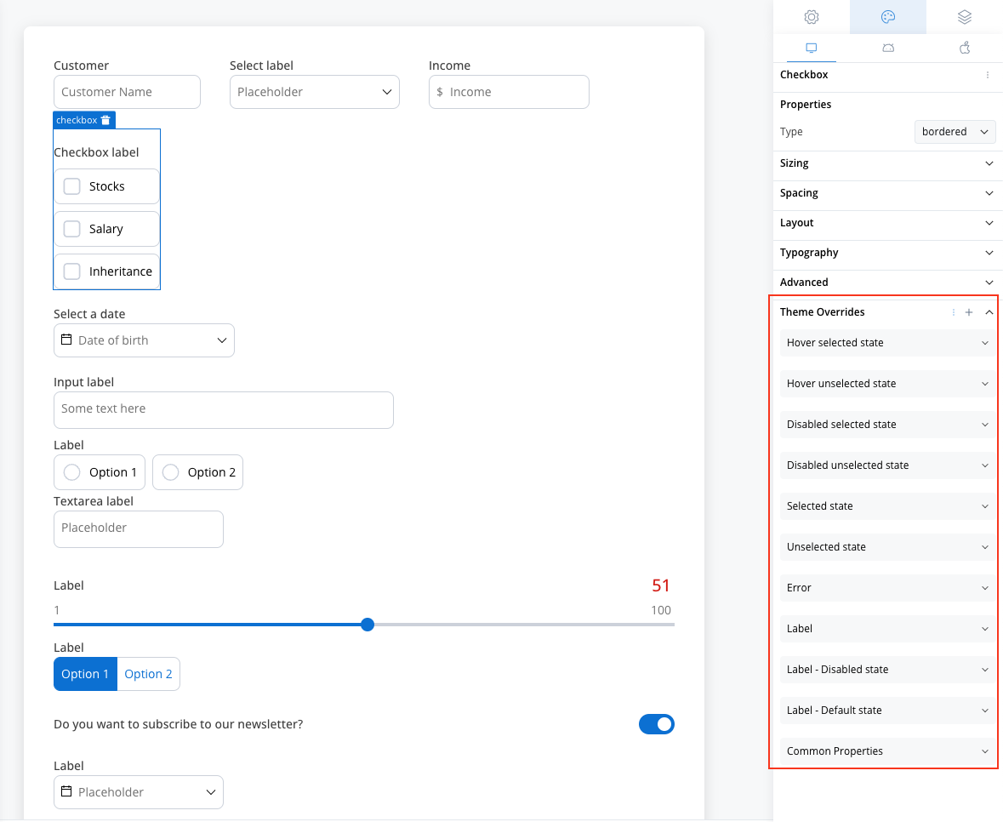Open Checkbox panel more options menu
Screen dimensions: 1003x822
[988, 75]
